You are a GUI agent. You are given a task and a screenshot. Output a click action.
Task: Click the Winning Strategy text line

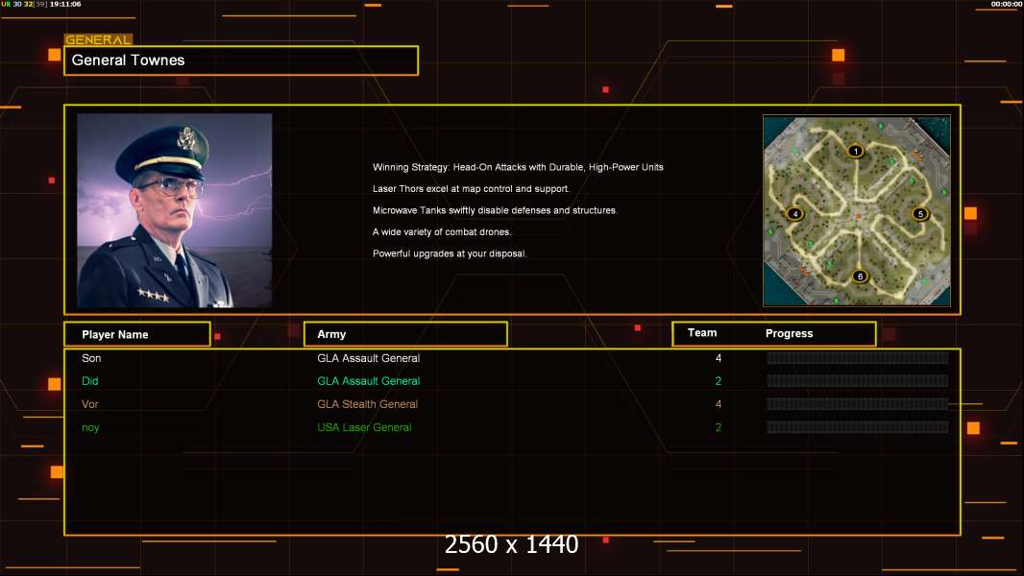click(x=518, y=167)
